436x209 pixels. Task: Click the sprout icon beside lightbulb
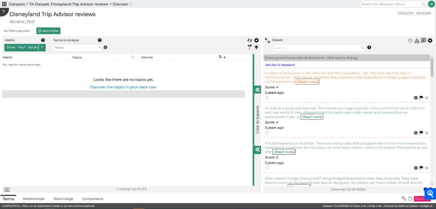click(250, 47)
